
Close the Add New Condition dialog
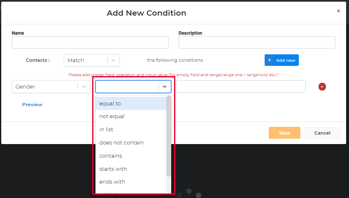point(338,11)
